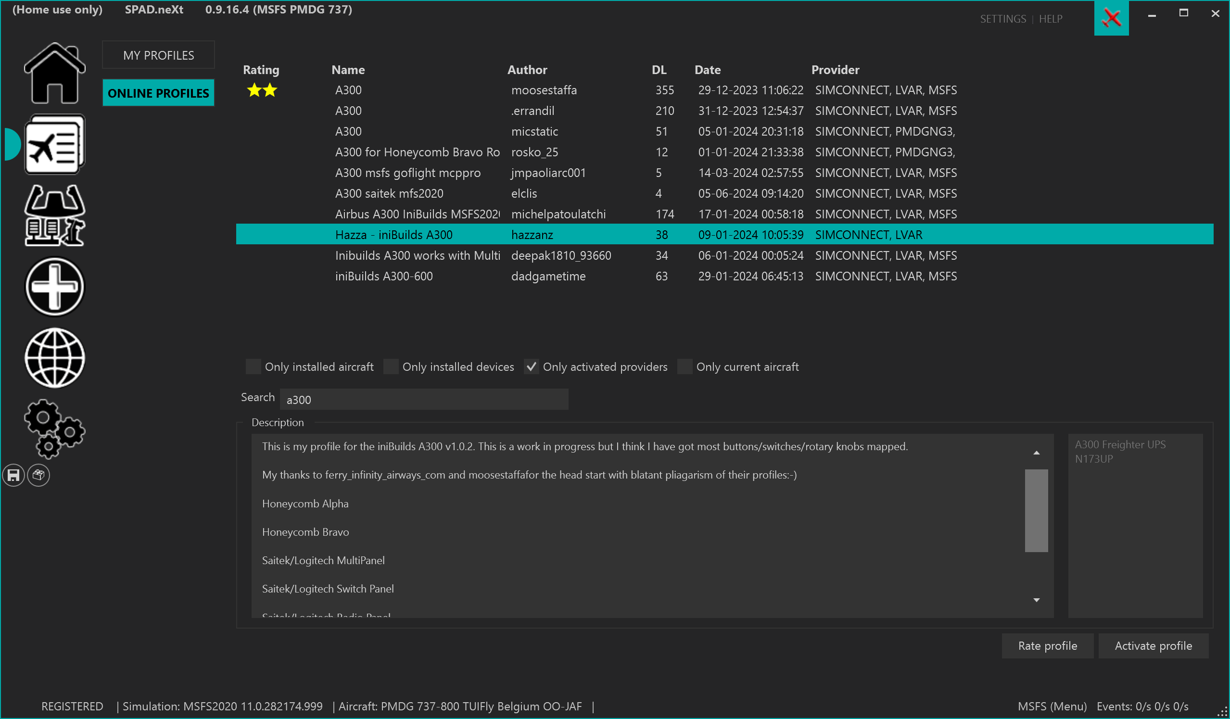Click the Search field containing a300

point(424,400)
